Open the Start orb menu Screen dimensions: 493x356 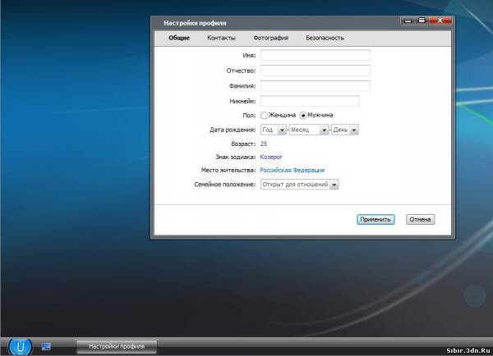pyautogui.click(x=21, y=346)
